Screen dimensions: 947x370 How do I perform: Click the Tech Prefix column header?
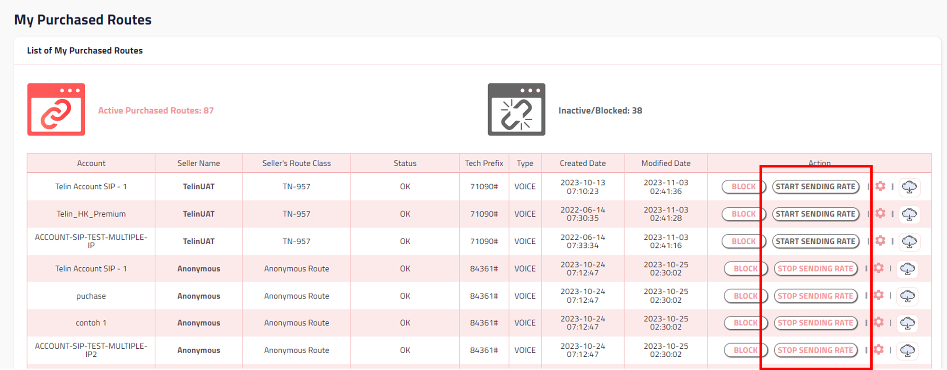point(484,163)
